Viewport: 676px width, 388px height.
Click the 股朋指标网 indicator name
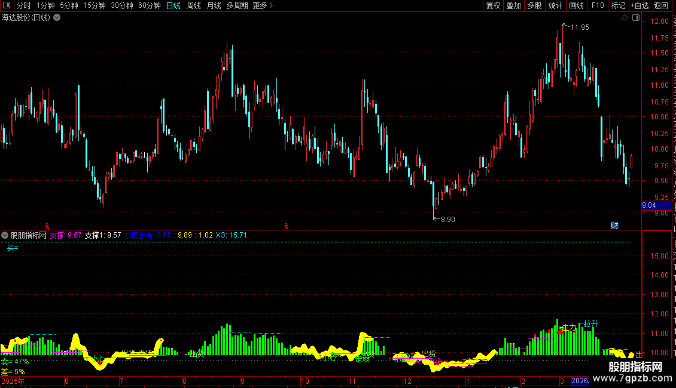point(29,235)
